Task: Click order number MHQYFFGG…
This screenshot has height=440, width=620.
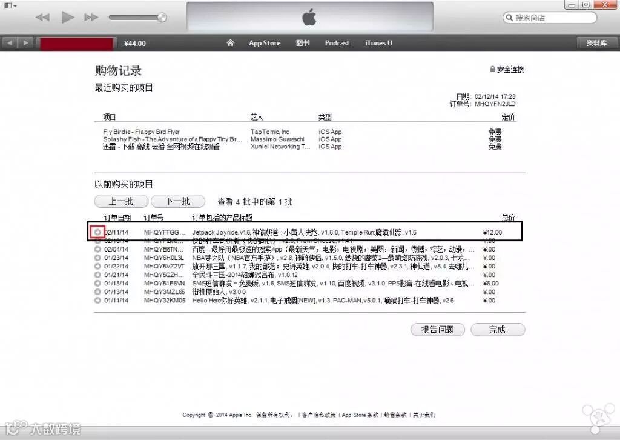Action: tap(165, 232)
